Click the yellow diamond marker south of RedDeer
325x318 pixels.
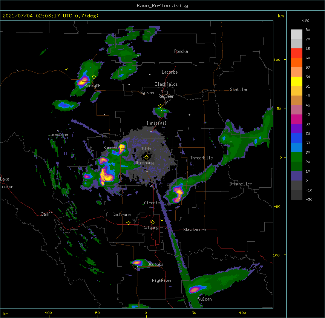160,106
